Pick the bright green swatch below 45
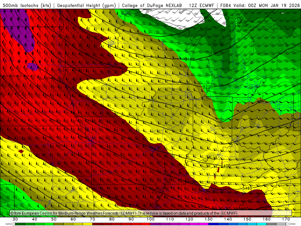 [49, 224]
